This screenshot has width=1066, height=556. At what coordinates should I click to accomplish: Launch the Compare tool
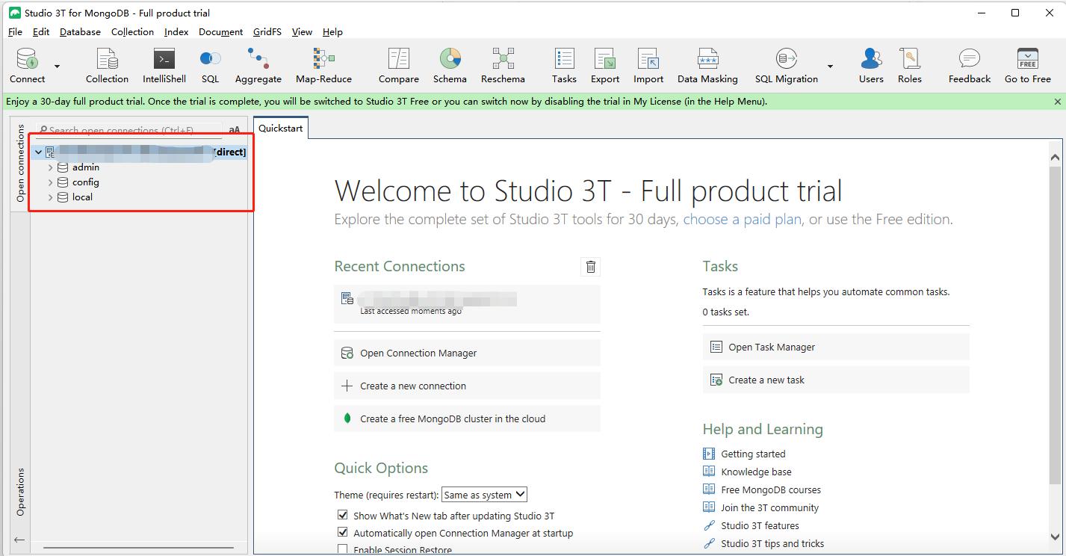tap(399, 66)
